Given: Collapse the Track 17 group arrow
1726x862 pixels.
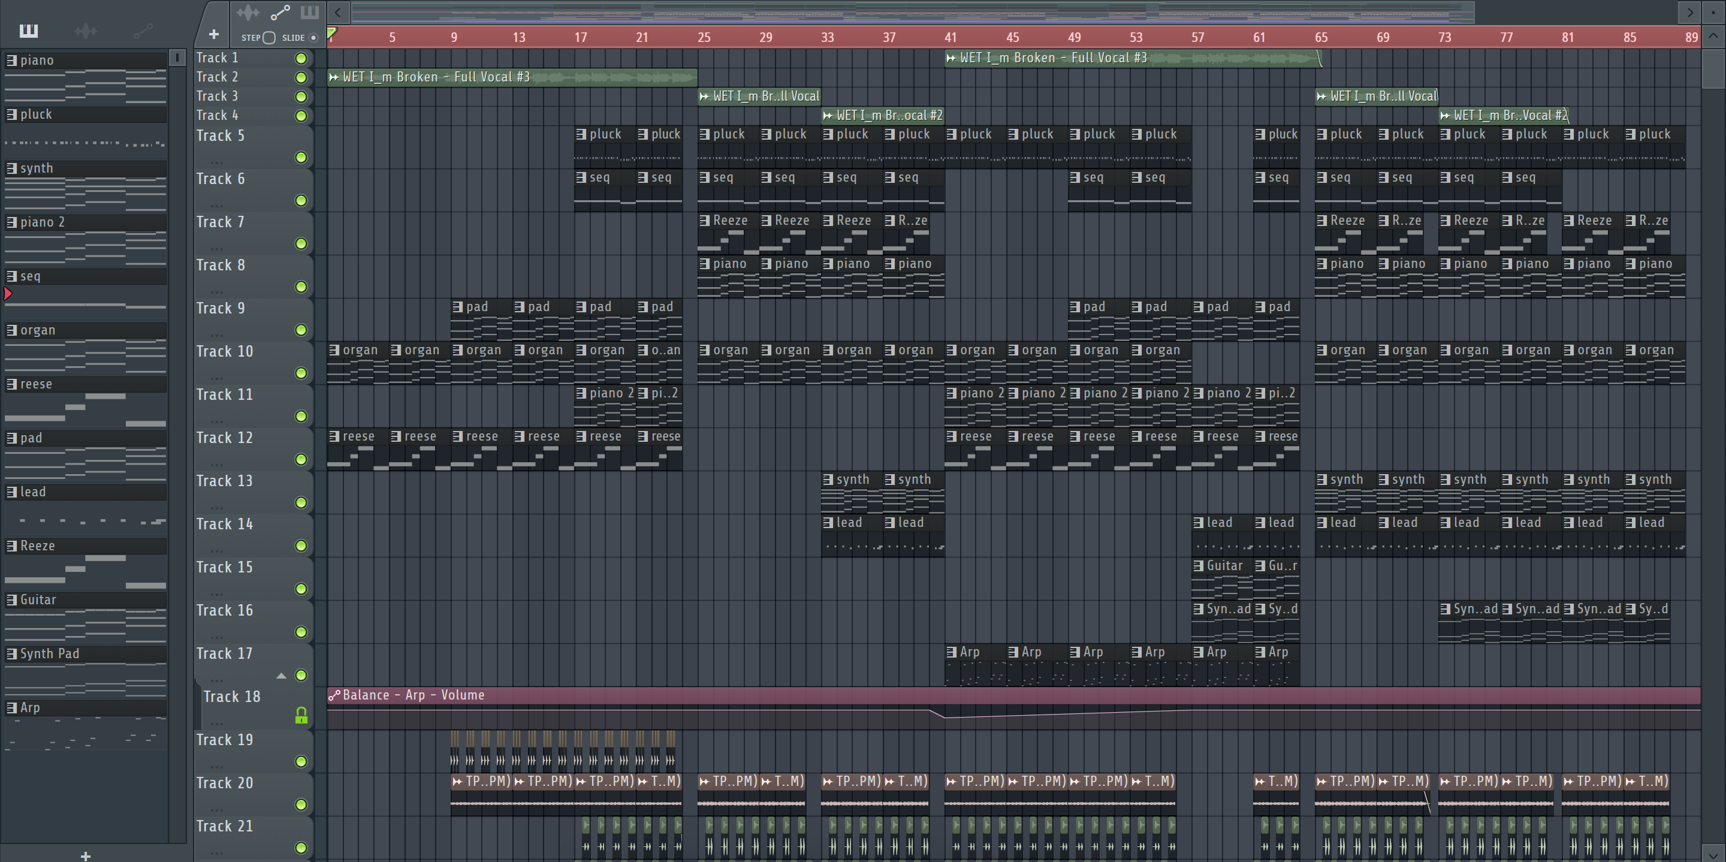Looking at the screenshot, I should (282, 676).
